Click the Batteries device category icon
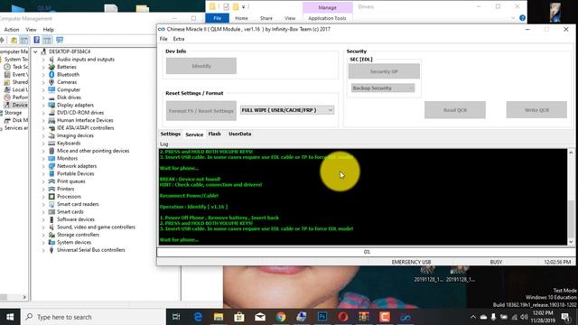The height and width of the screenshot is (325, 578). pos(51,67)
